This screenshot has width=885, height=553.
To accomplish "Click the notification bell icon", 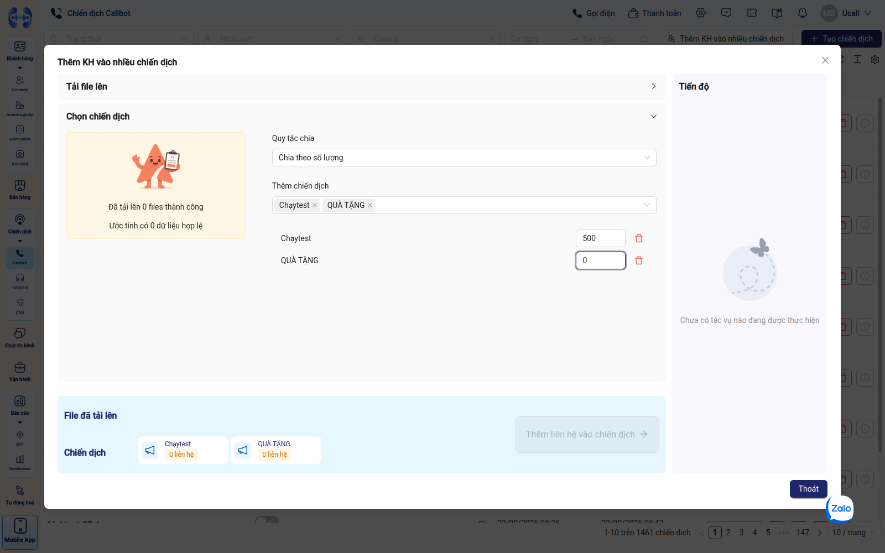I will (802, 13).
